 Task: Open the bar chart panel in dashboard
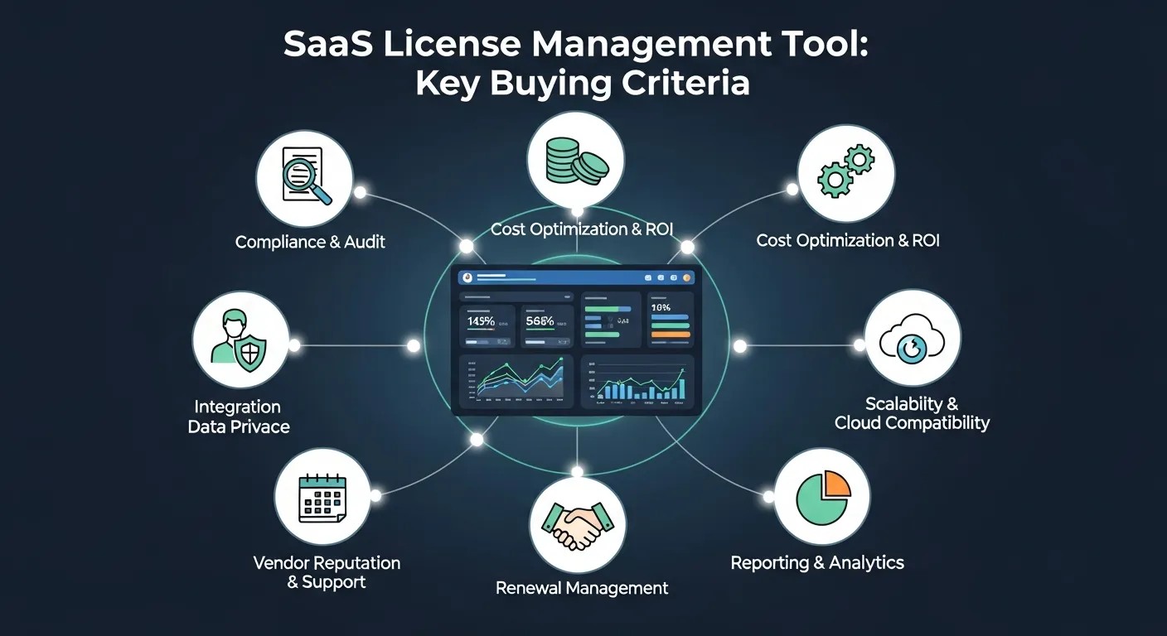638,382
